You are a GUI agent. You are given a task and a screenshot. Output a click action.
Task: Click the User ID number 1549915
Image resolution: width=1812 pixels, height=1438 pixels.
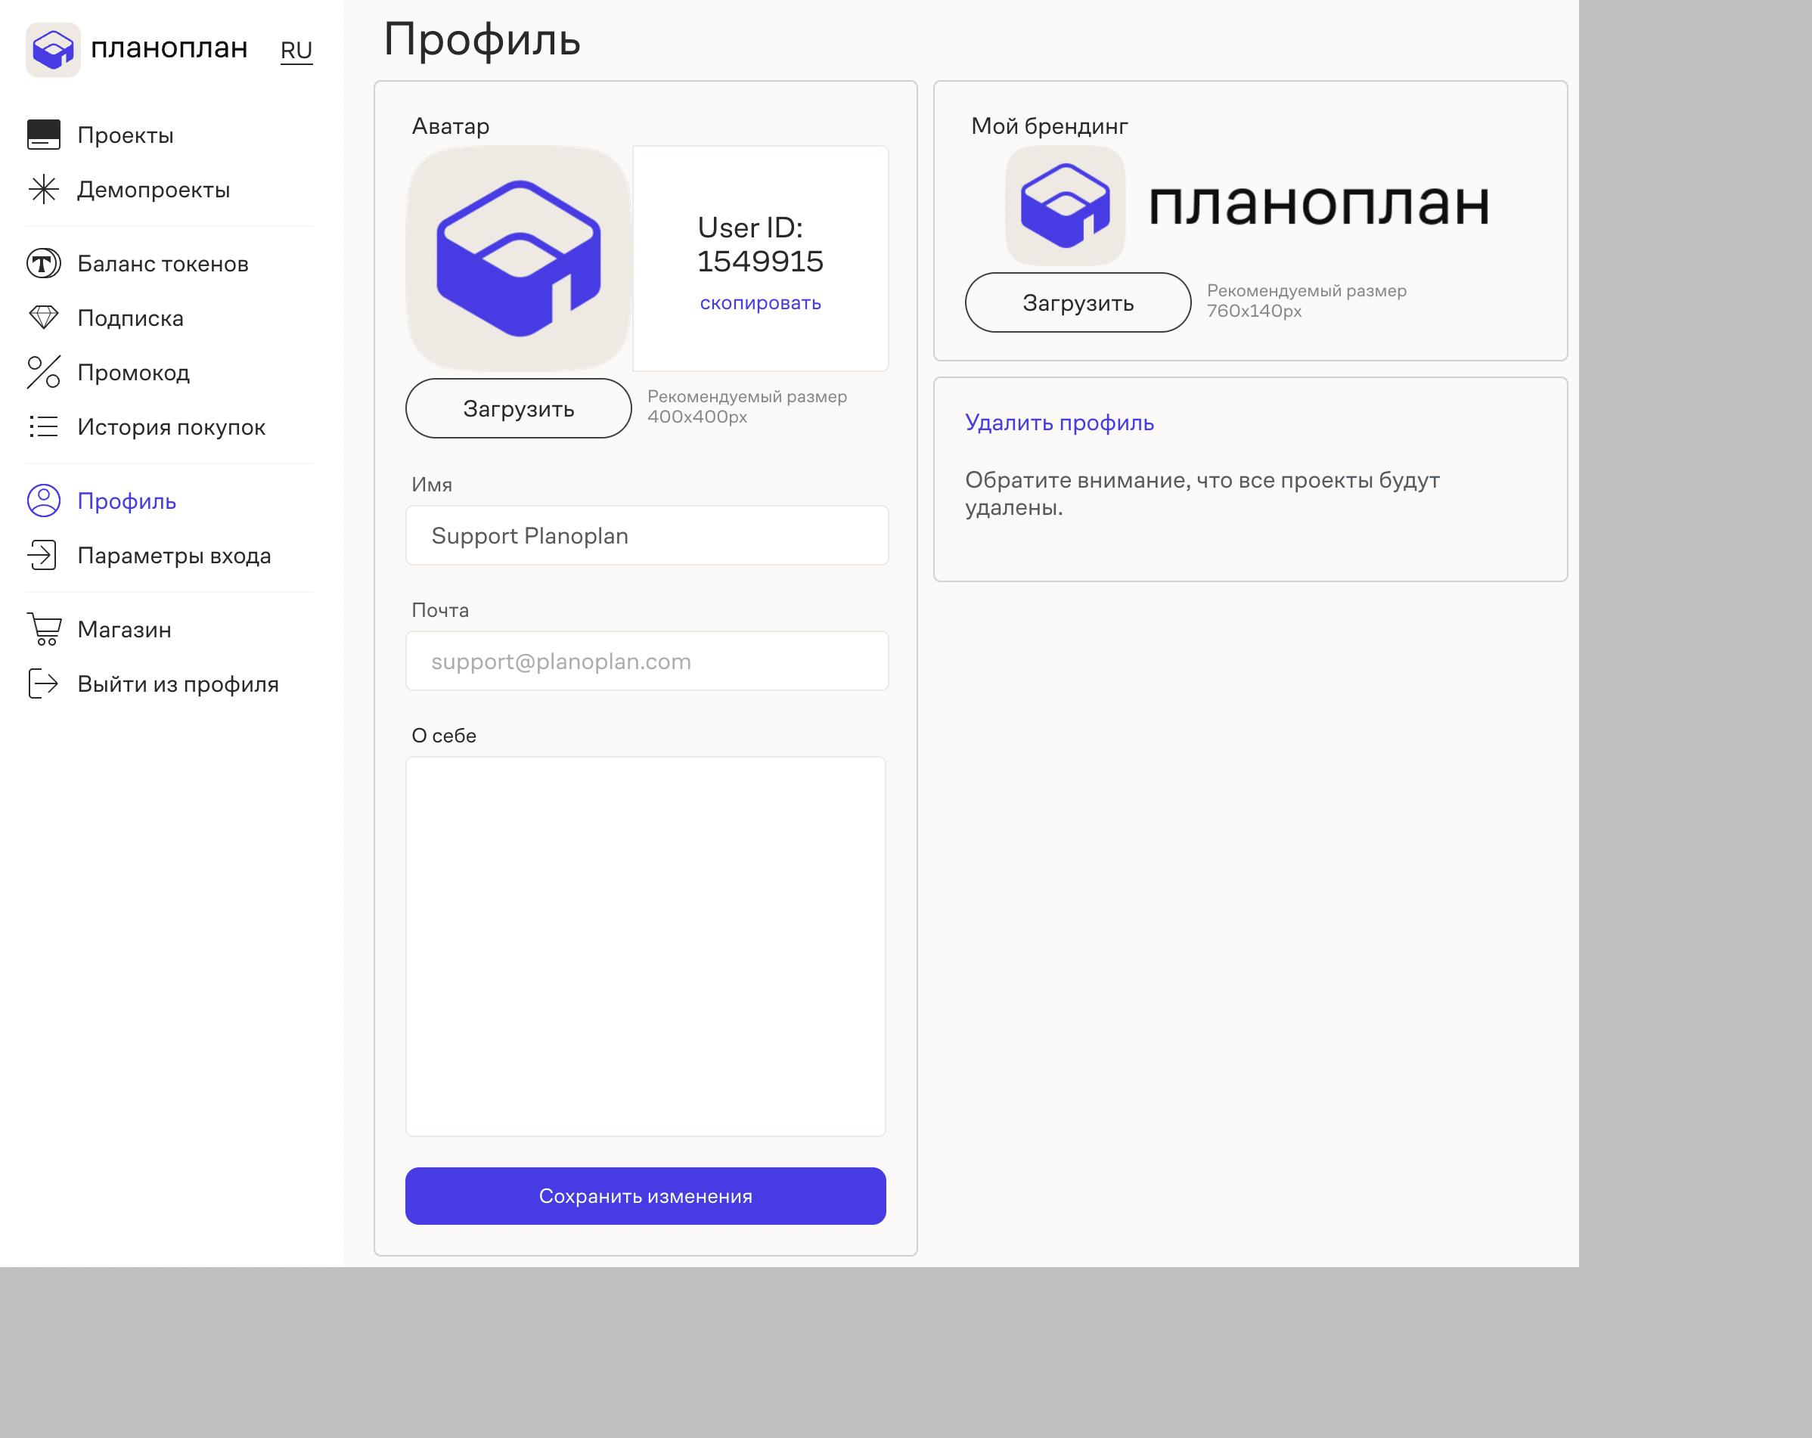pyautogui.click(x=761, y=262)
